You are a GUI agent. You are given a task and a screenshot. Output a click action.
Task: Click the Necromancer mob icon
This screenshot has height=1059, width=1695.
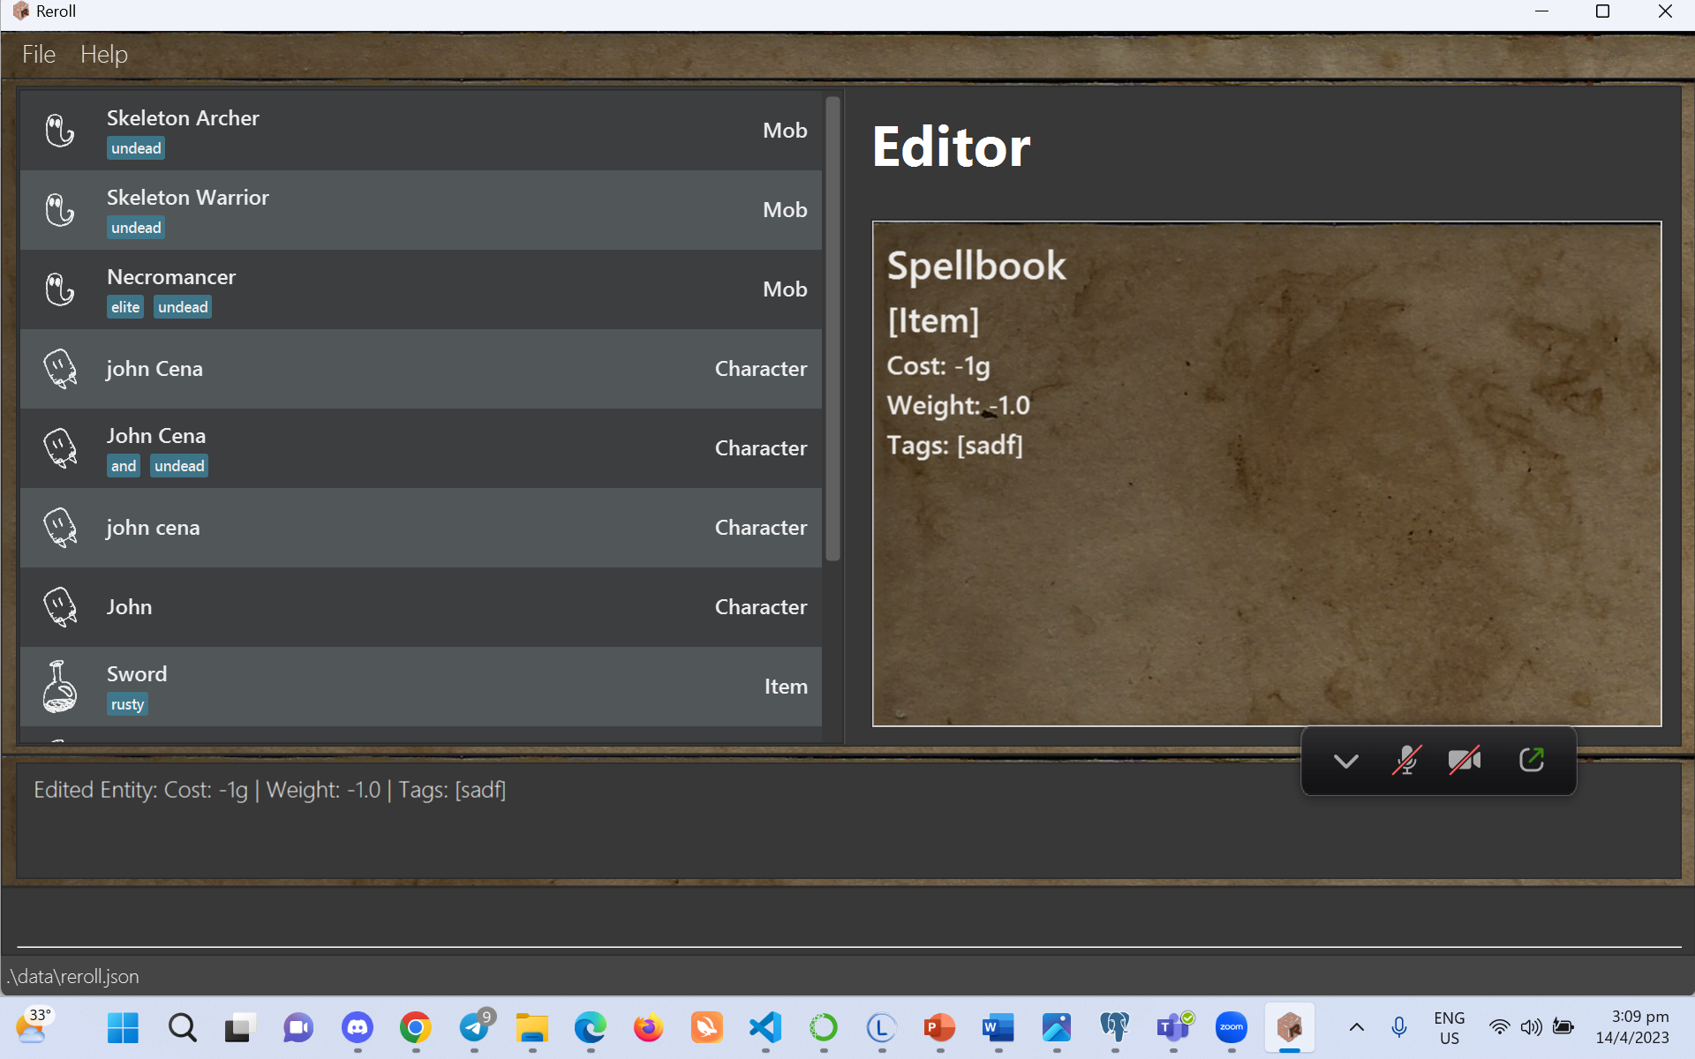pos(60,289)
